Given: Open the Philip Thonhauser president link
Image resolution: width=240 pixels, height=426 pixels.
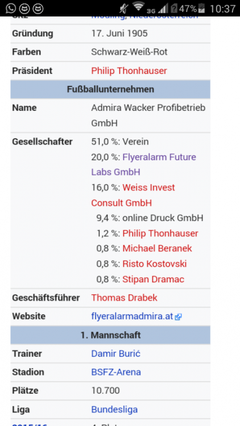Looking at the screenshot, I should pos(129,71).
